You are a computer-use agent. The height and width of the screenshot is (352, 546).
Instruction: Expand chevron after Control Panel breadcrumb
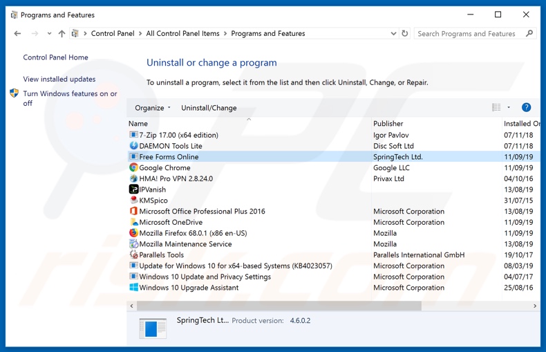click(140, 33)
